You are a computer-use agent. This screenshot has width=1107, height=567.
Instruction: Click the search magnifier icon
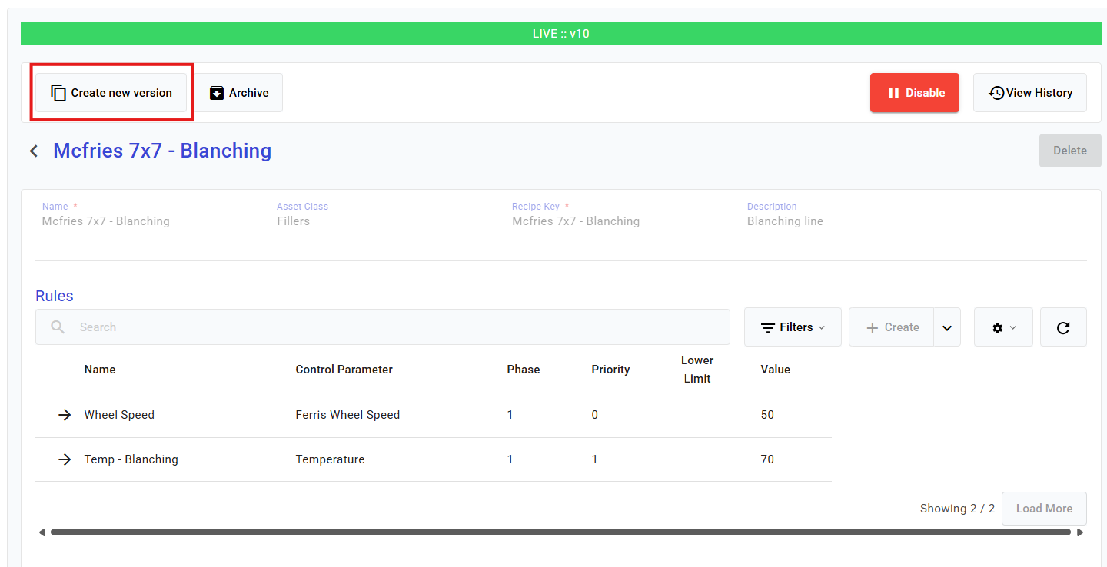pyautogui.click(x=58, y=327)
